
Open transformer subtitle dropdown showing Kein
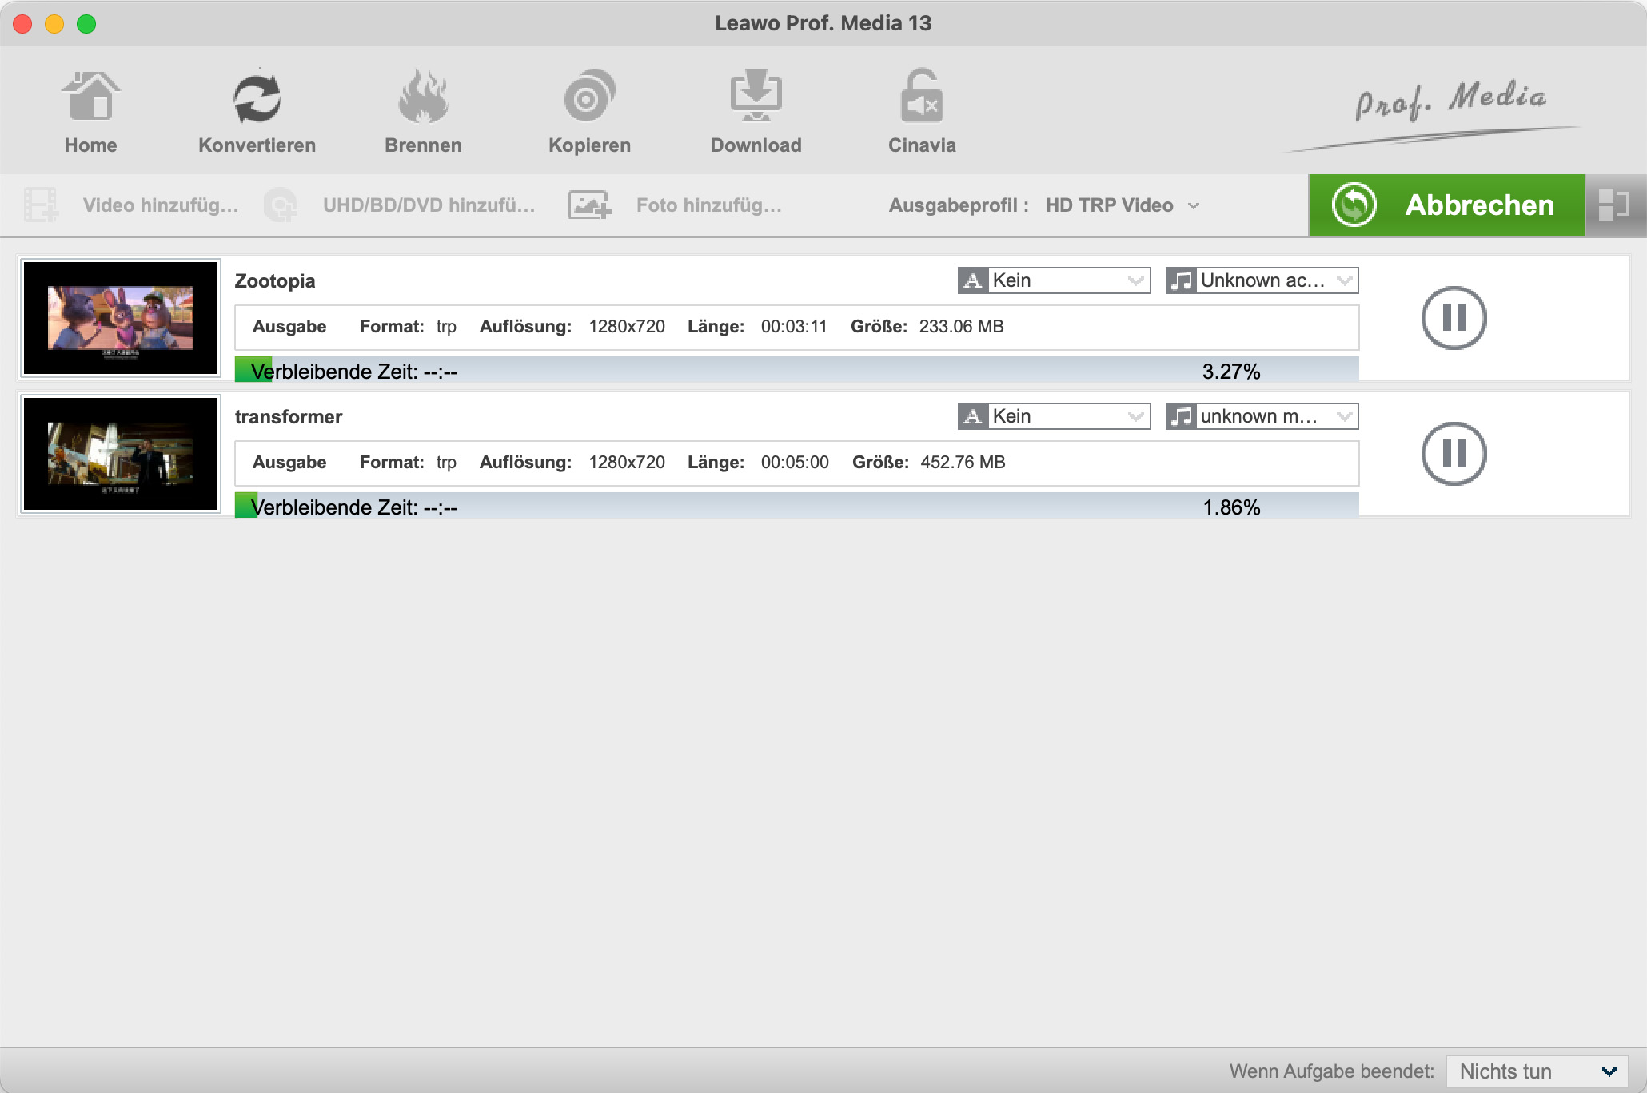[1054, 416]
